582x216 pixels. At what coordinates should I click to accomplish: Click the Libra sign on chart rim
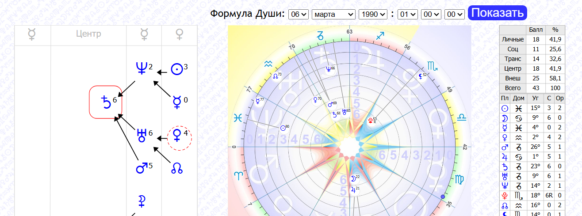tap(462, 117)
